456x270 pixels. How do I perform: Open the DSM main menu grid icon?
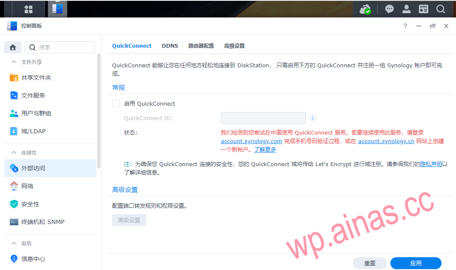point(29,9)
